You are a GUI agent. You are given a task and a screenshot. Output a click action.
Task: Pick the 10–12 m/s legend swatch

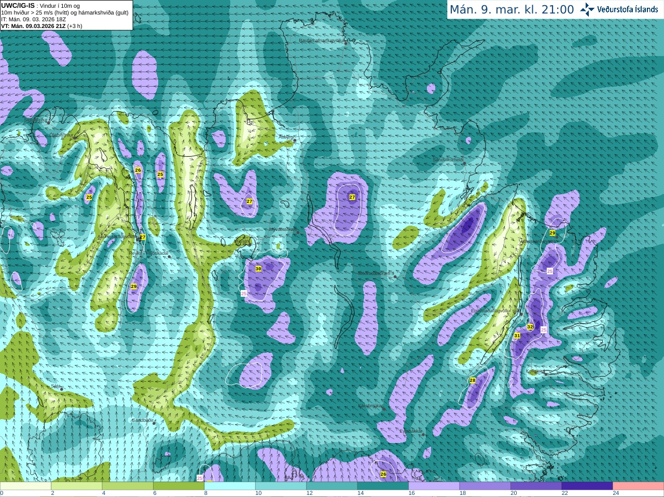click(x=281, y=486)
